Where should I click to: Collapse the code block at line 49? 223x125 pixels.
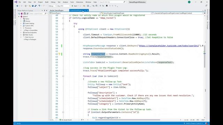(63, 18)
